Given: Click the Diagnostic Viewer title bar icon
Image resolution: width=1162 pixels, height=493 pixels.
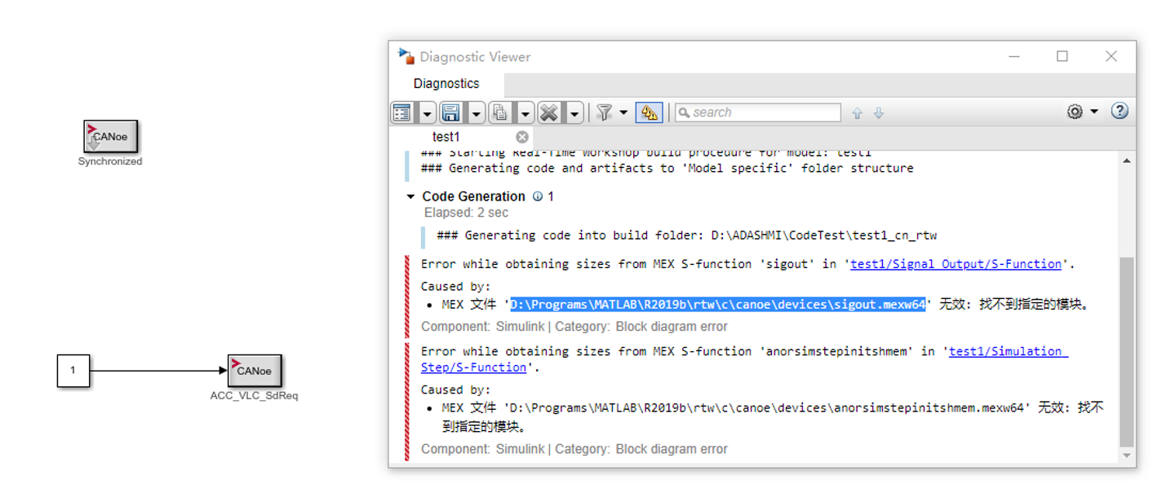Looking at the screenshot, I should pyautogui.click(x=406, y=56).
